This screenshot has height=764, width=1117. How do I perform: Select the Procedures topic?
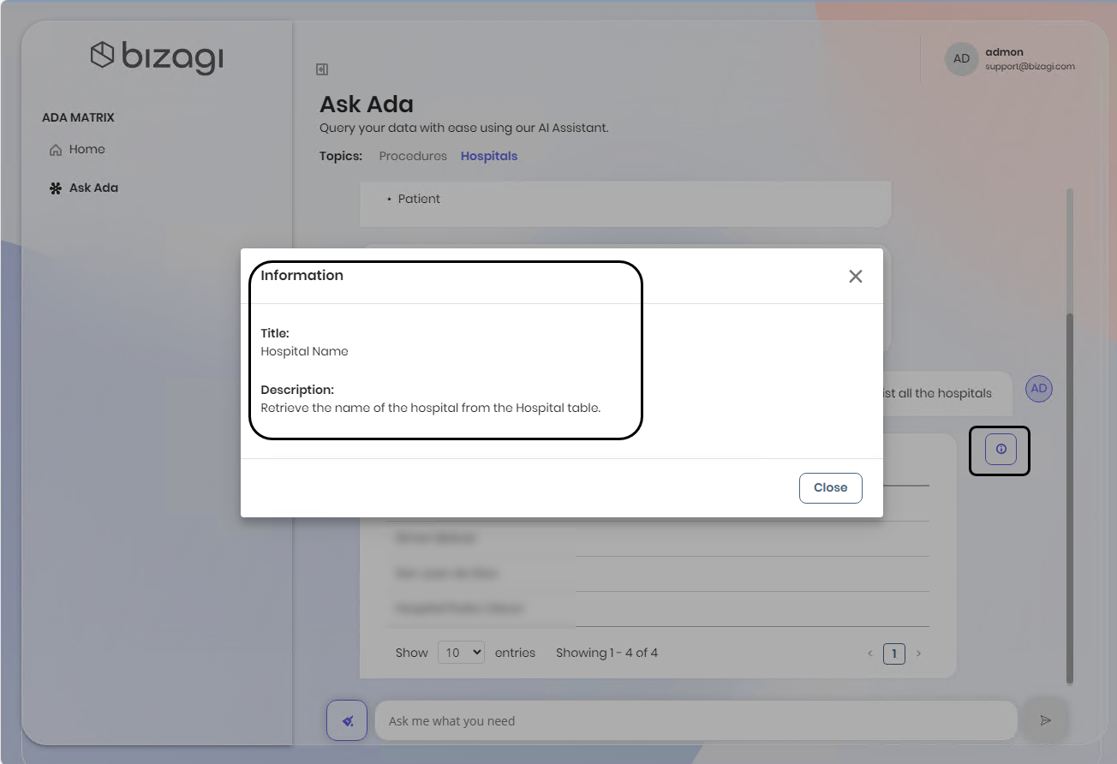(413, 156)
